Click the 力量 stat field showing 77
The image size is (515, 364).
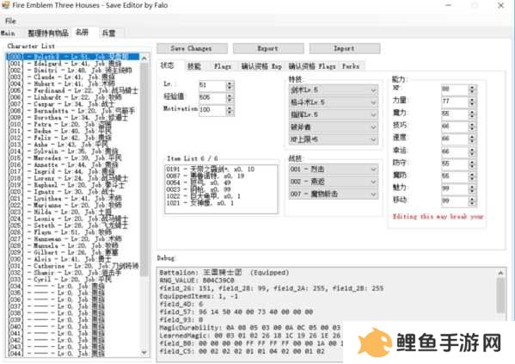(x=455, y=102)
